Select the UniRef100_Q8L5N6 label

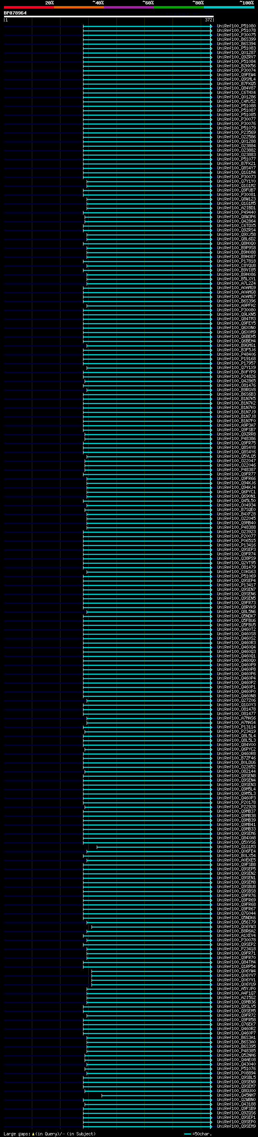pyautogui.click(x=236, y=611)
